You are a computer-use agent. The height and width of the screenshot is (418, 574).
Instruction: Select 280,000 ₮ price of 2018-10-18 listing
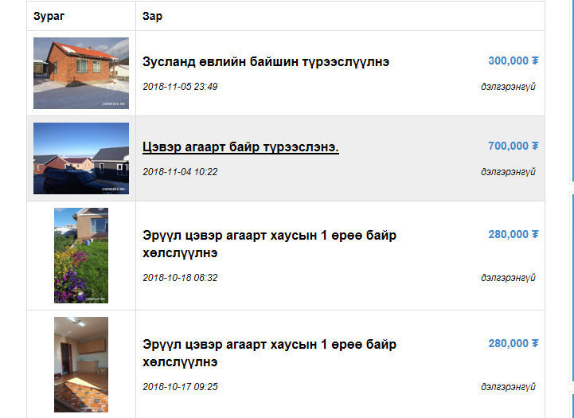(x=513, y=234)
